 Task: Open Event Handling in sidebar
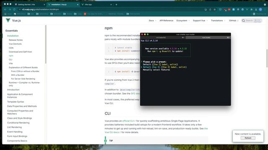point(15,132)
